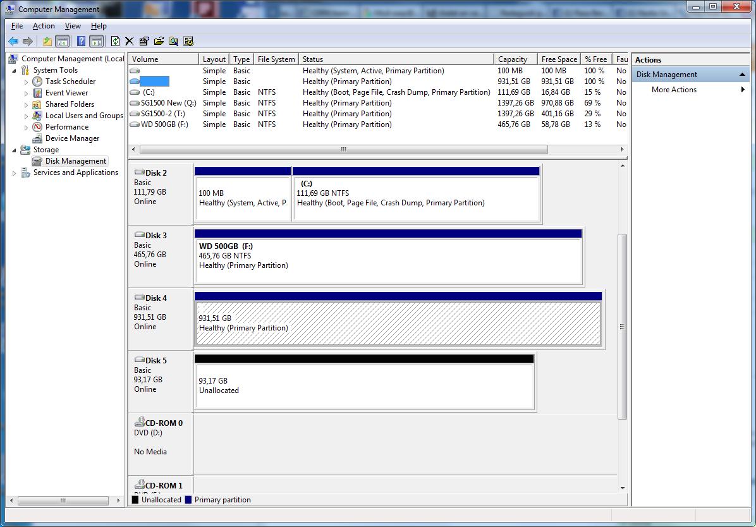Screen dimensions: 756x527
Task: Expand Services and Applications node
Action: point(15,173)
